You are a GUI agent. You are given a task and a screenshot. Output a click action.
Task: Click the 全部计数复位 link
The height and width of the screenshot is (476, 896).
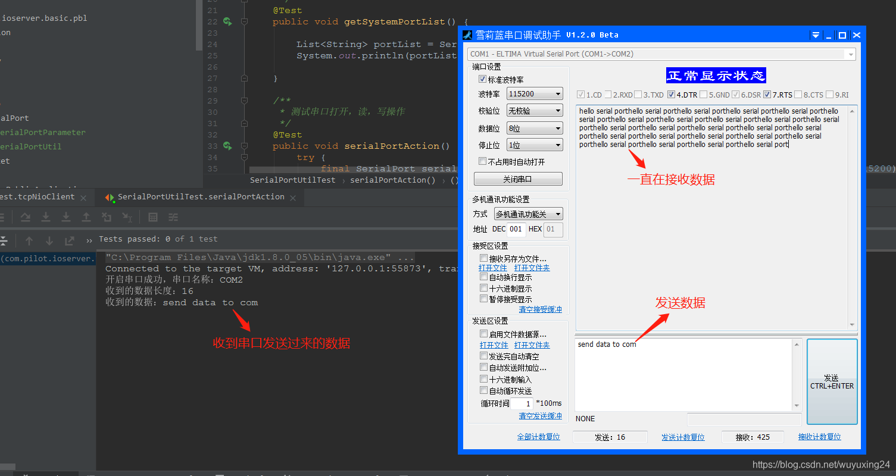539,437
